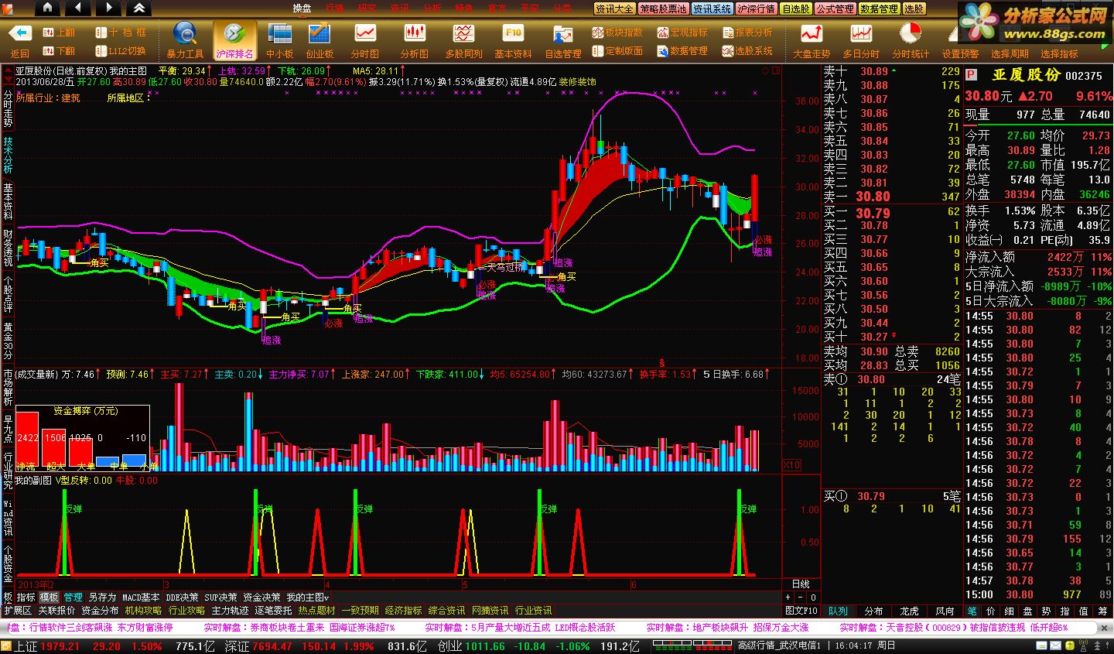Viewport: 1114px width, 654px height.
Task: Click the P icon beside stock name
Action: [x=970, y=76]
